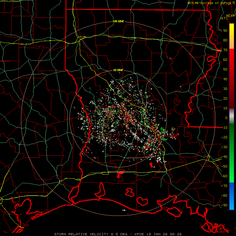Click the -80 value on the velocity scale

pyautogui.click(x=224, y=195)
